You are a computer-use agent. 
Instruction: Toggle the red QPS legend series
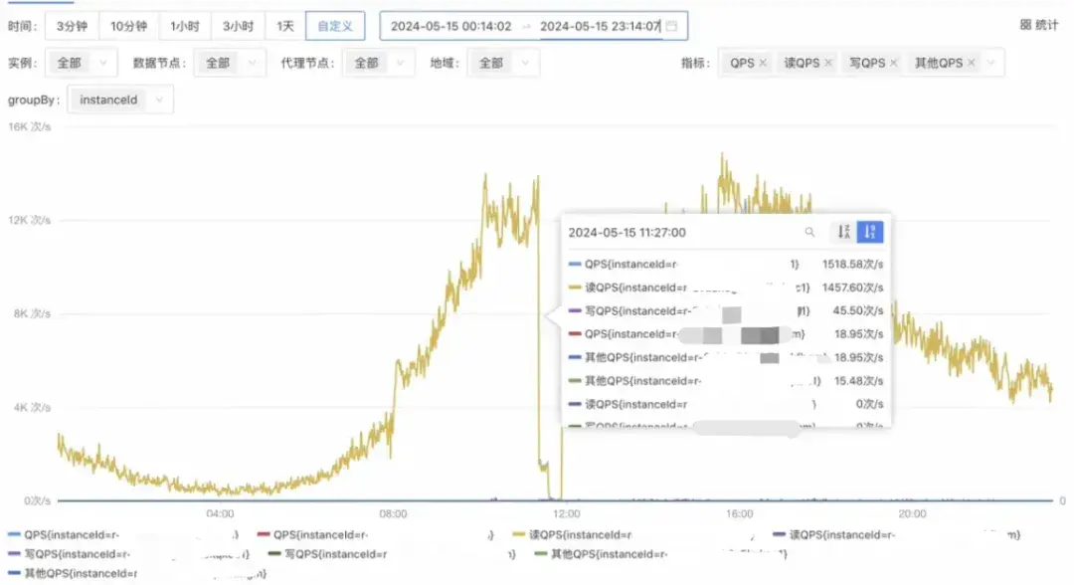click(x=312, y=534)
